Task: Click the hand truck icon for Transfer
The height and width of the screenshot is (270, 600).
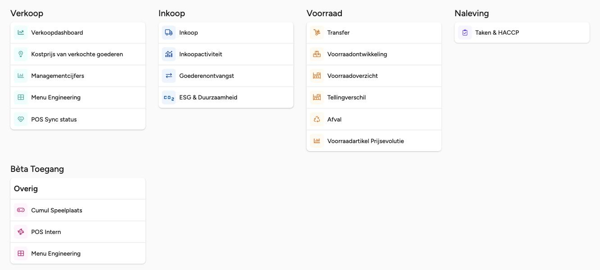Action: tap(317, 32)
